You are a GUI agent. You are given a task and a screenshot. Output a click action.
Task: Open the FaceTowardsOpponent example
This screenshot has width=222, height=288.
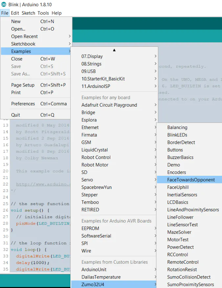(189, 180)
